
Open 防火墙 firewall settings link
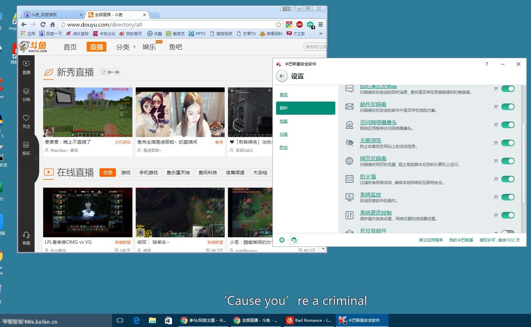tap(368, 176)
